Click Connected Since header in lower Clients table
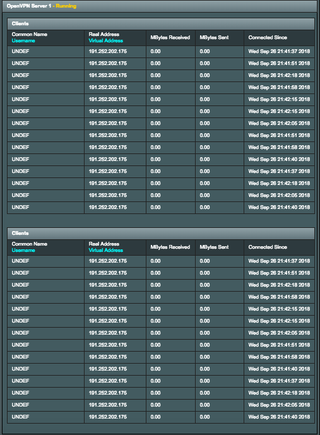The height and width of the screenshot is (435, 320). click(268, 247)
